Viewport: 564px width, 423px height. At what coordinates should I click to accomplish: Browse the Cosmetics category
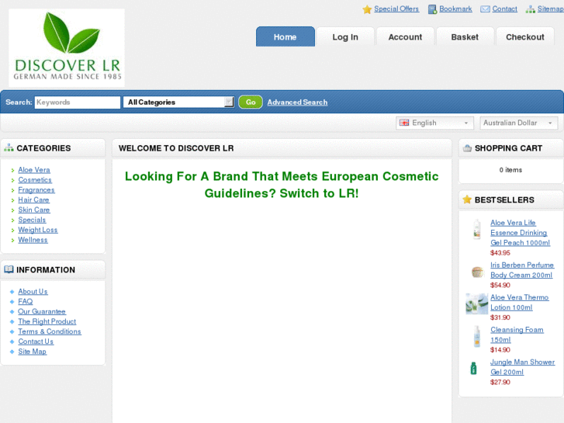[x=35, y=179]
